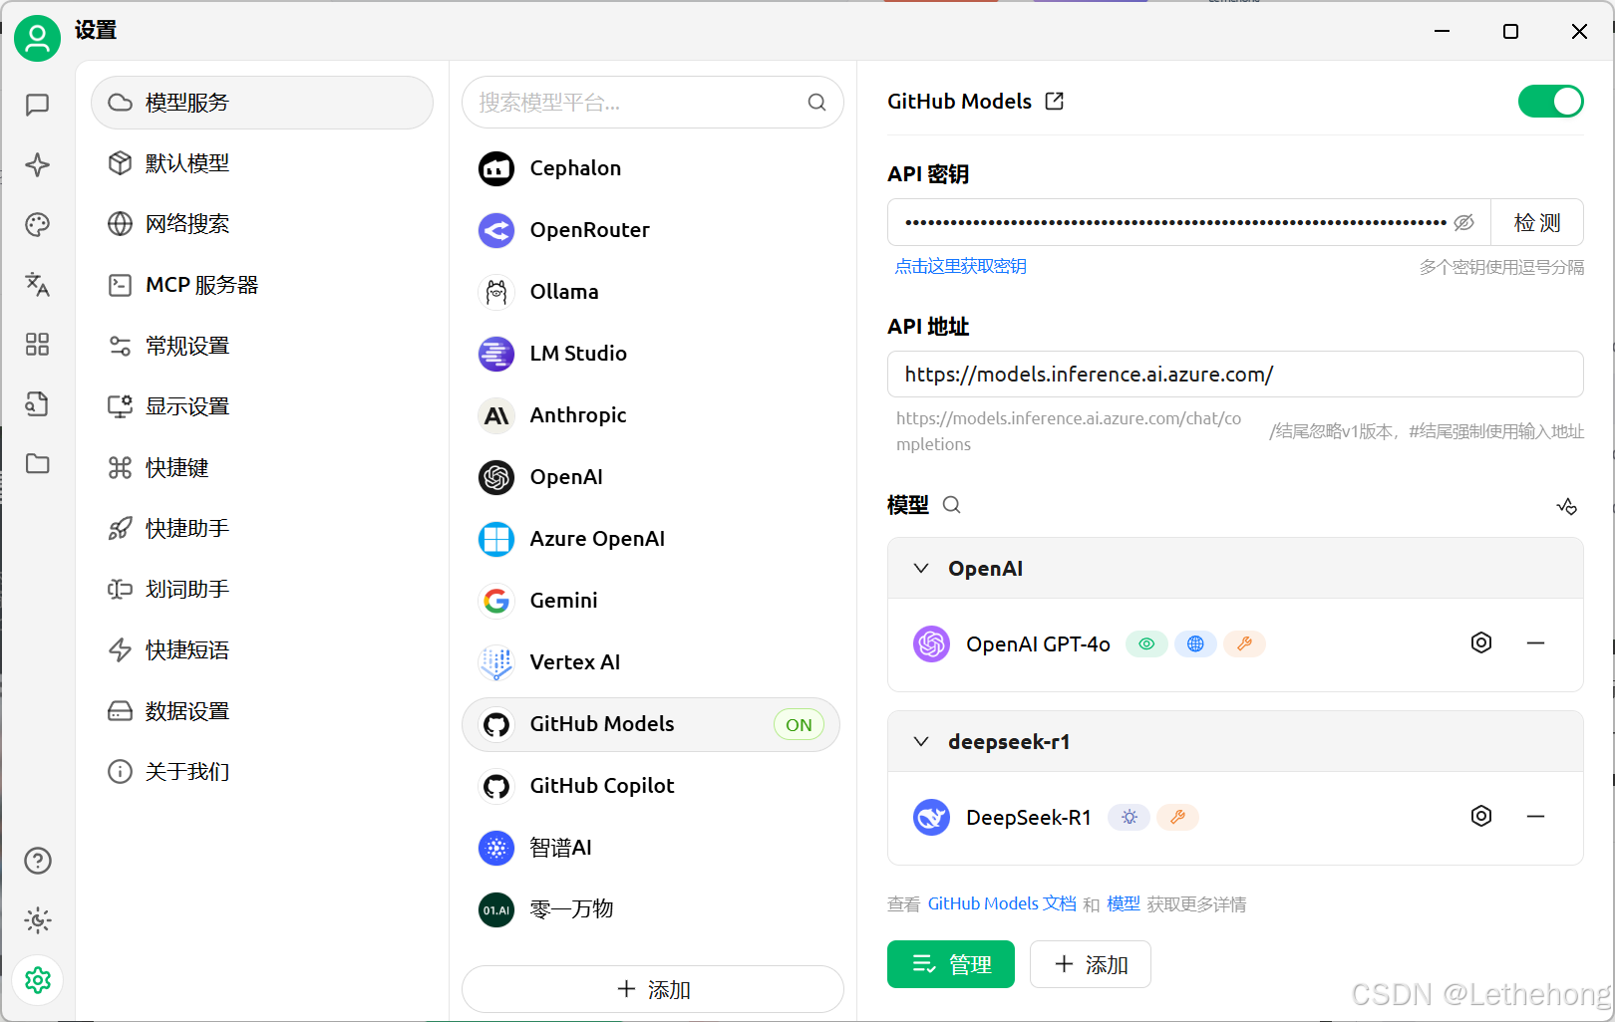The width and height of the screenshot is (1615, 1022).
Task: Click the 检测 API key check button
Action: [x=1536, y=222]
